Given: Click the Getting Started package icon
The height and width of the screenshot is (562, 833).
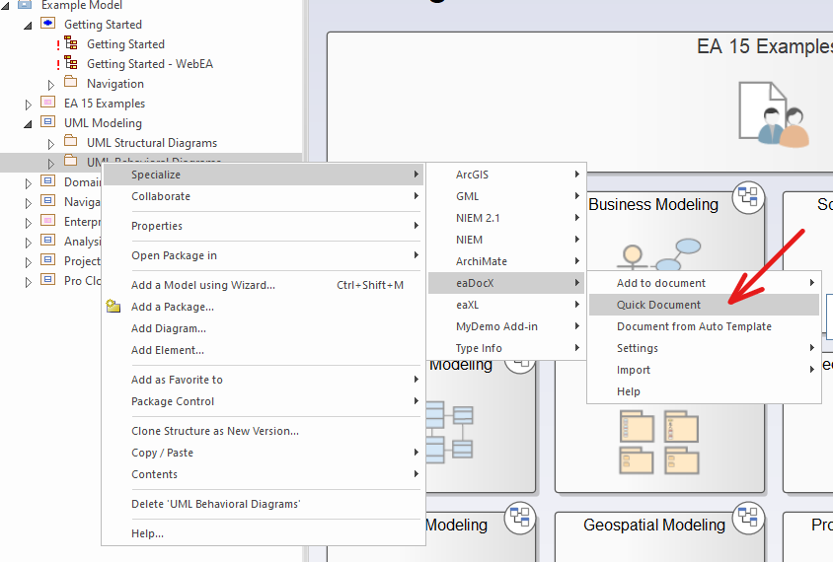Looking at the screenshot, I should point(47,24).
